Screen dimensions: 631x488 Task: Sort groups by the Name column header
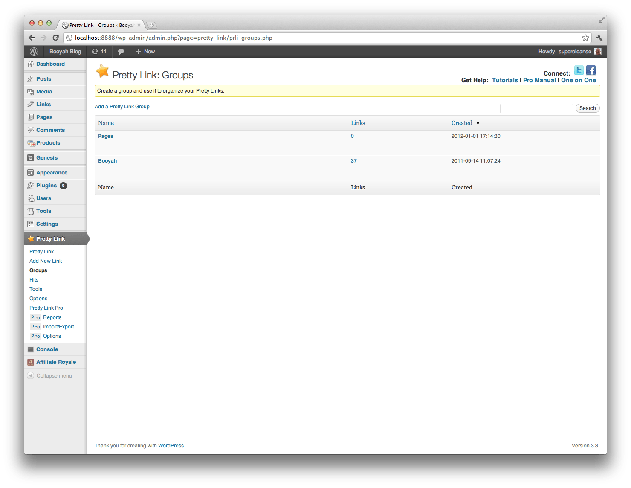coord(106,123)
